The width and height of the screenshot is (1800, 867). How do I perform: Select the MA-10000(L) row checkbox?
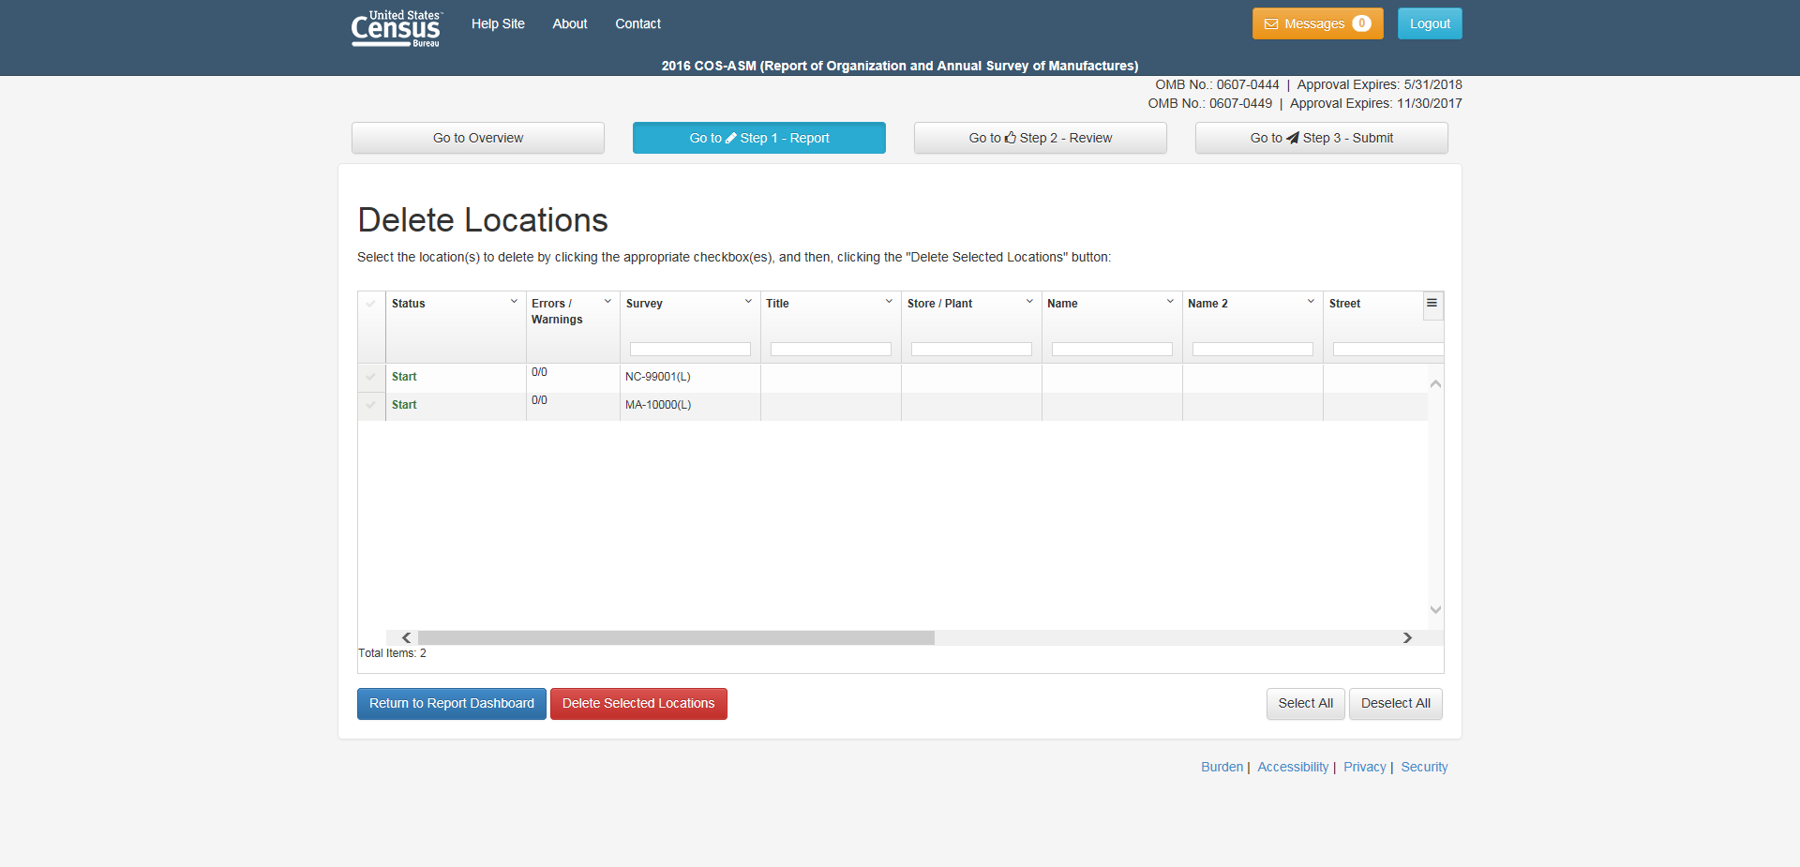point(371,405)
